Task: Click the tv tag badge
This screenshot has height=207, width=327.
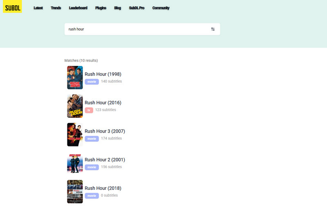Action: 89,110
